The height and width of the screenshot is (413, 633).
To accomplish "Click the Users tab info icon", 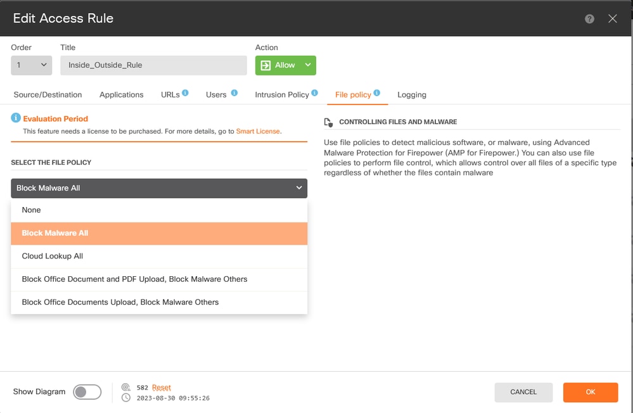I will tap(234, 93).
